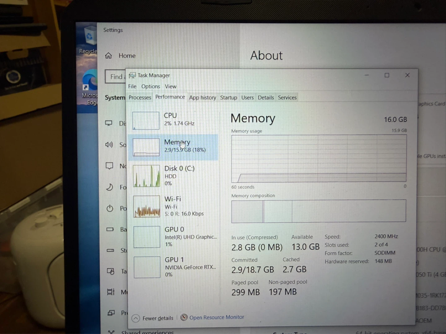Click the Form factor SODIMM value

coord(385,253)
